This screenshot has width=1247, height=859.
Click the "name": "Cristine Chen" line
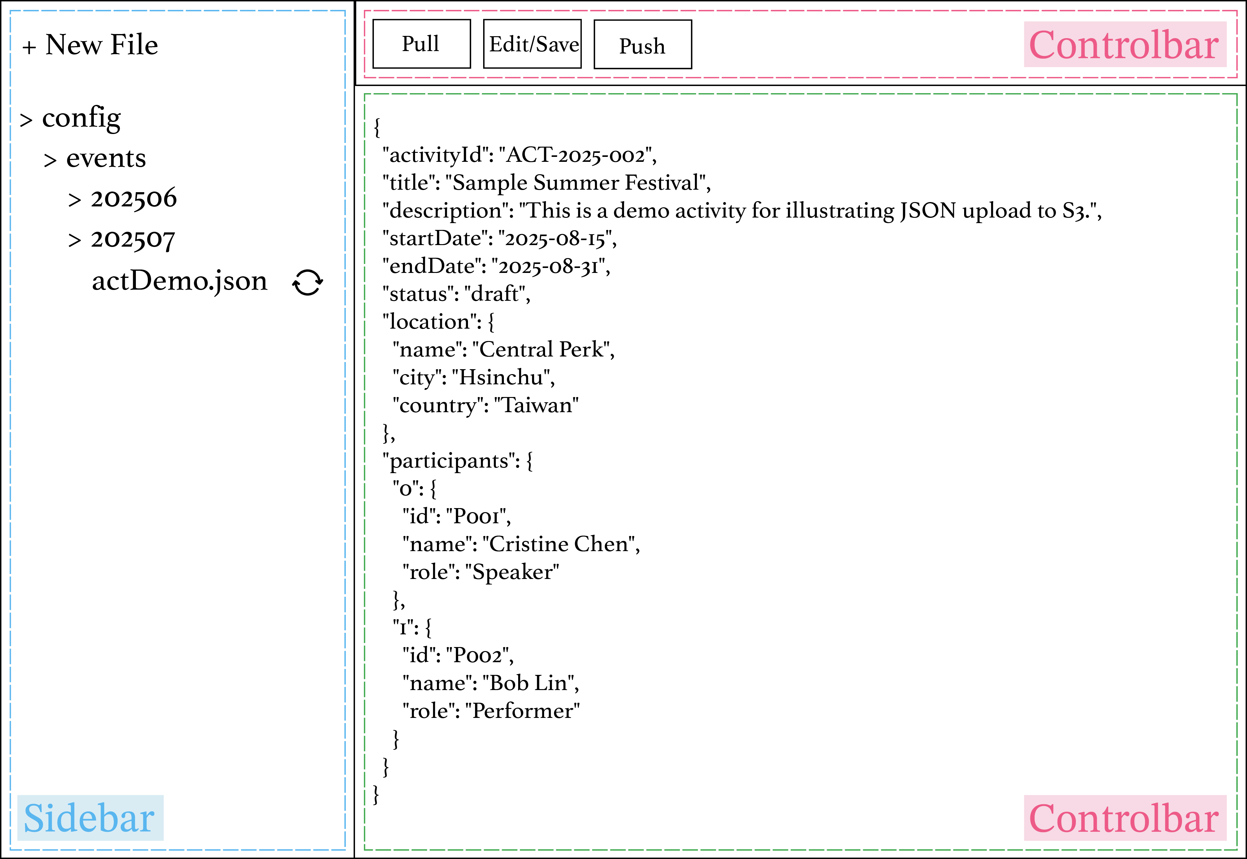pyautogui.click(x=521, y=545)
